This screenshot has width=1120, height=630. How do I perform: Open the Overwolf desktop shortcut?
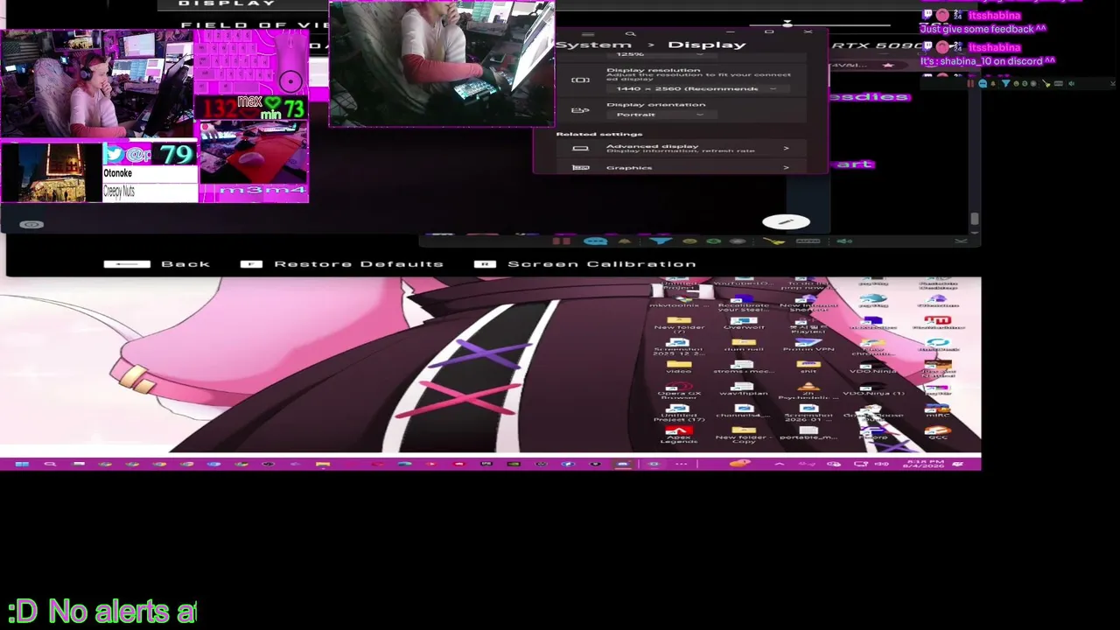(x=743, y=325)
